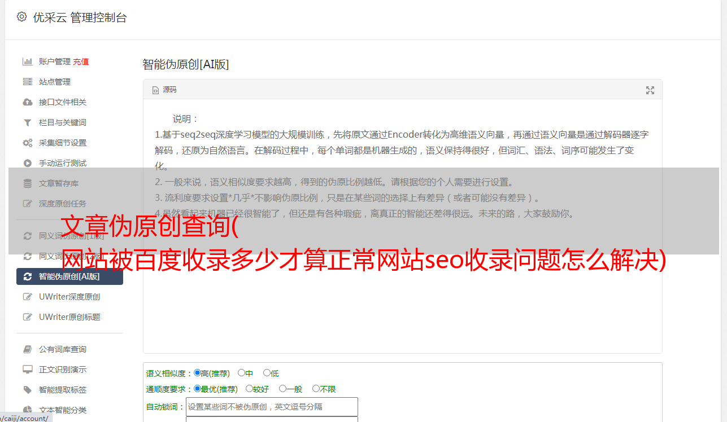Screen dimensions: 727x422
Task: Click inside the editor text area
Action: (402, 226)
